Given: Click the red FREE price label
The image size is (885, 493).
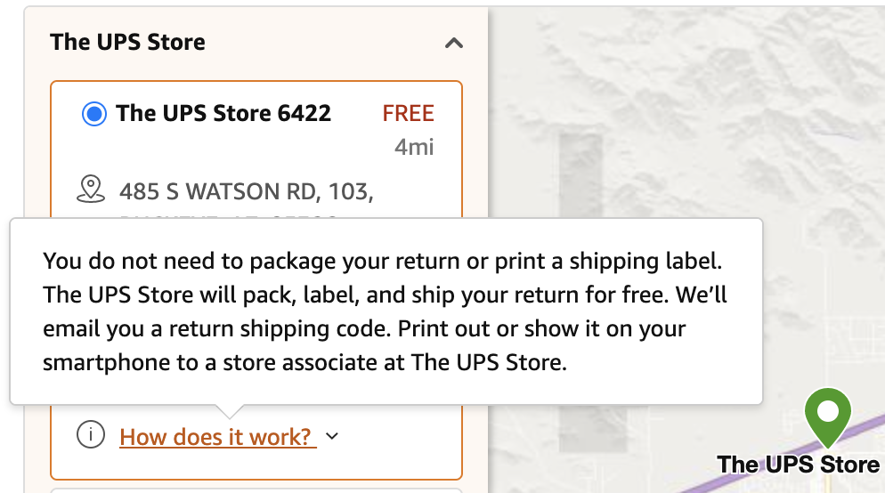Looking at the screenshot, I should click(408, 114).
